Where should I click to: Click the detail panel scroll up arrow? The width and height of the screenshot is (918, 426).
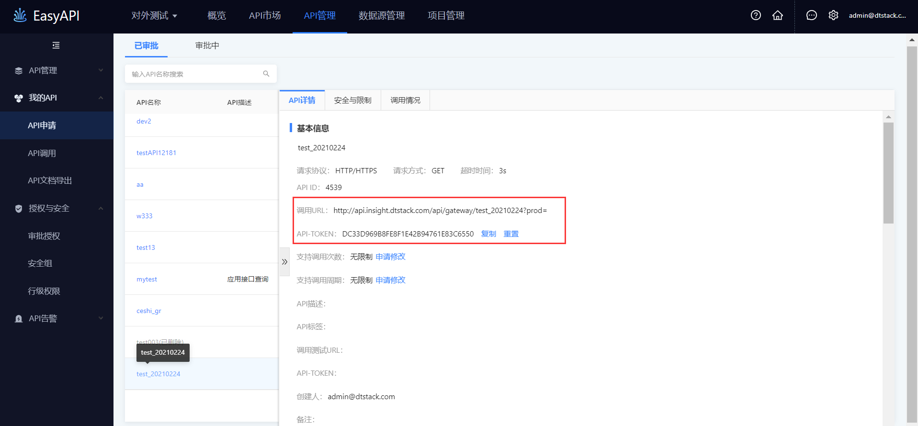(888, 117)
